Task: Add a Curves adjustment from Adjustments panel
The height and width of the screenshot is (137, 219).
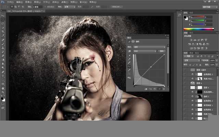Action: [198, 40]
